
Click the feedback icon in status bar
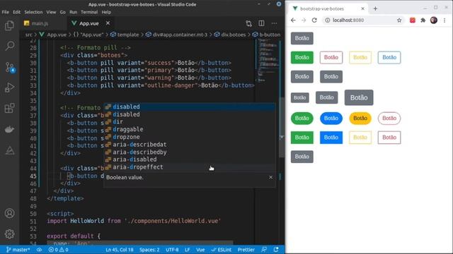(x=264, y=250)
